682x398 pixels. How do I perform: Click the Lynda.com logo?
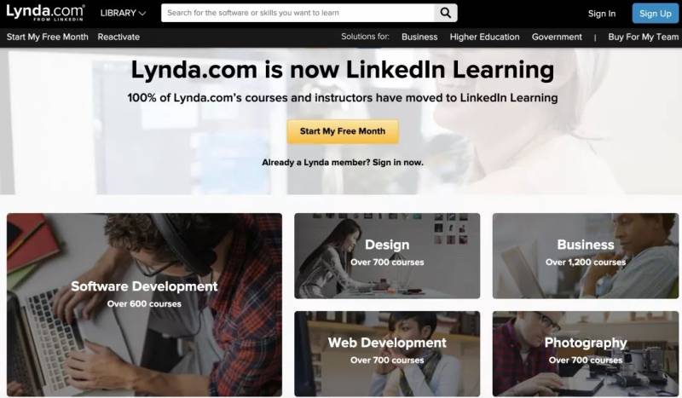[x=45, y=13]
